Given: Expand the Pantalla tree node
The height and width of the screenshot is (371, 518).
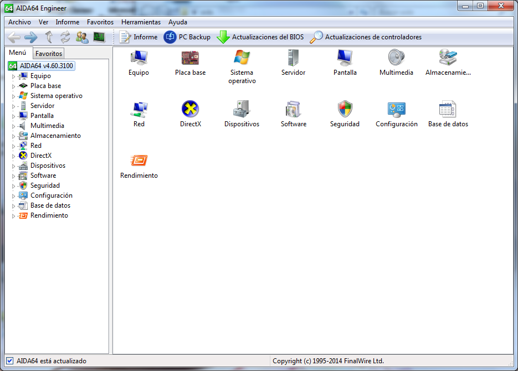Looking at the screenshot, I should click(13, 116).
